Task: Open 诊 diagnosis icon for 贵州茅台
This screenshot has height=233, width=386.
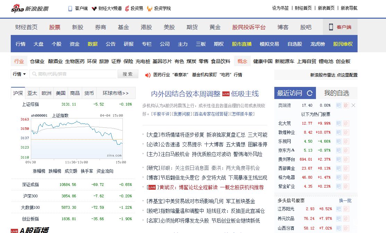Action: tap(346, 160)
